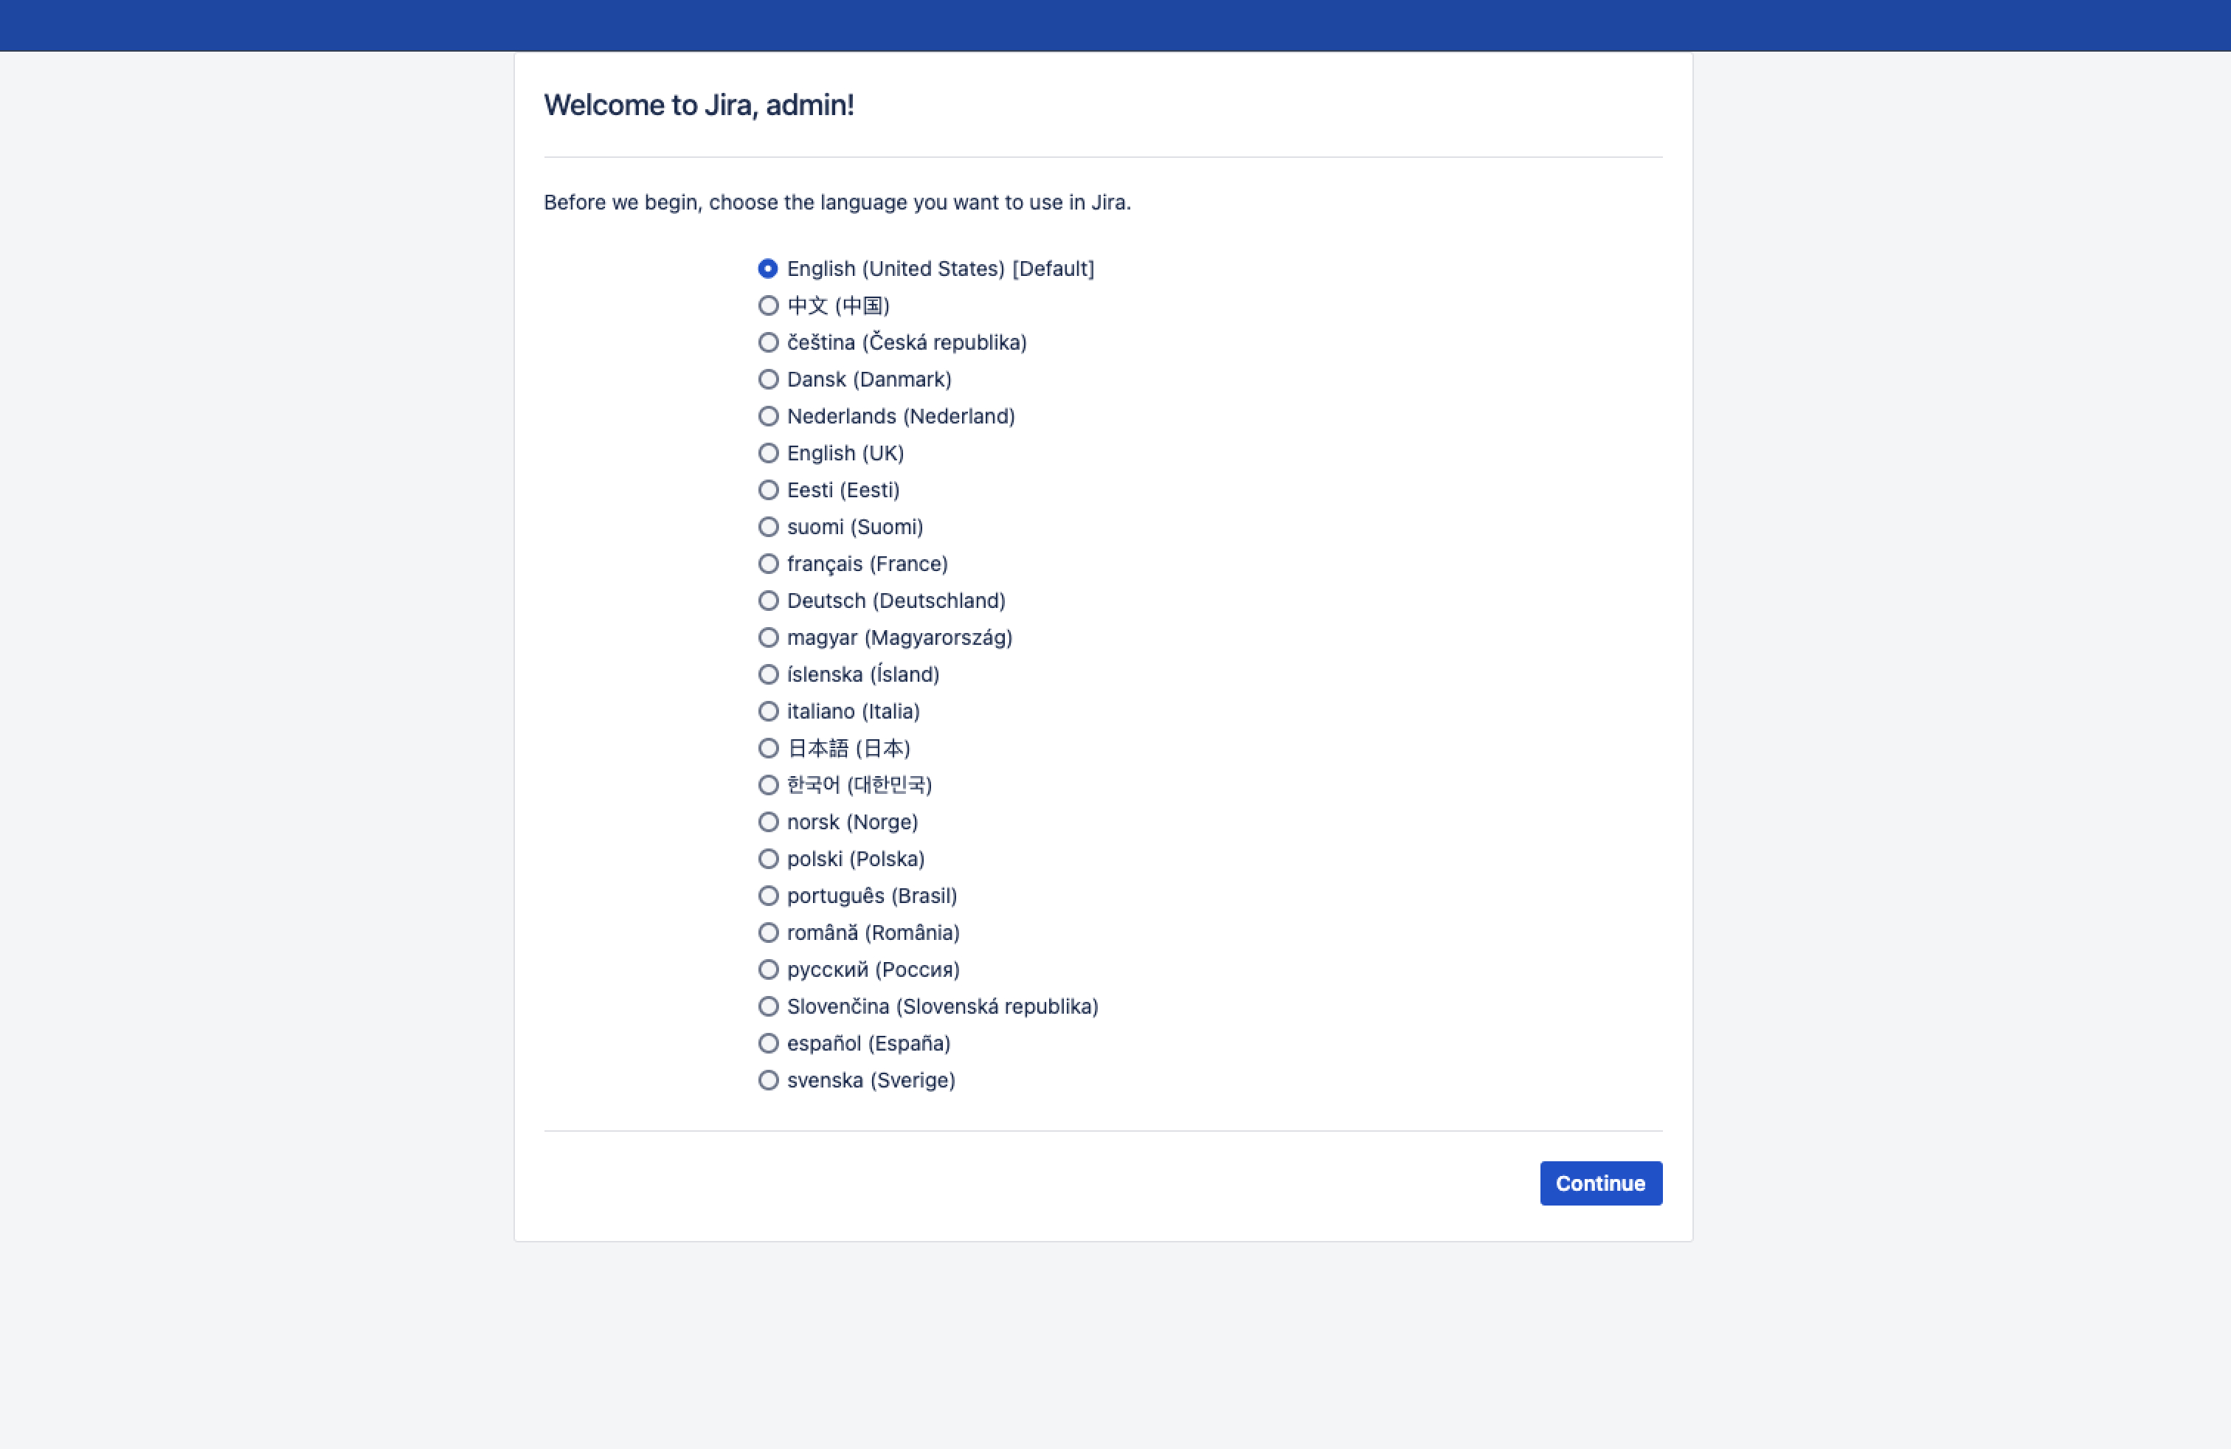Choose español (España) language
This screenshot has width=2231, height=1449.
768,1043
